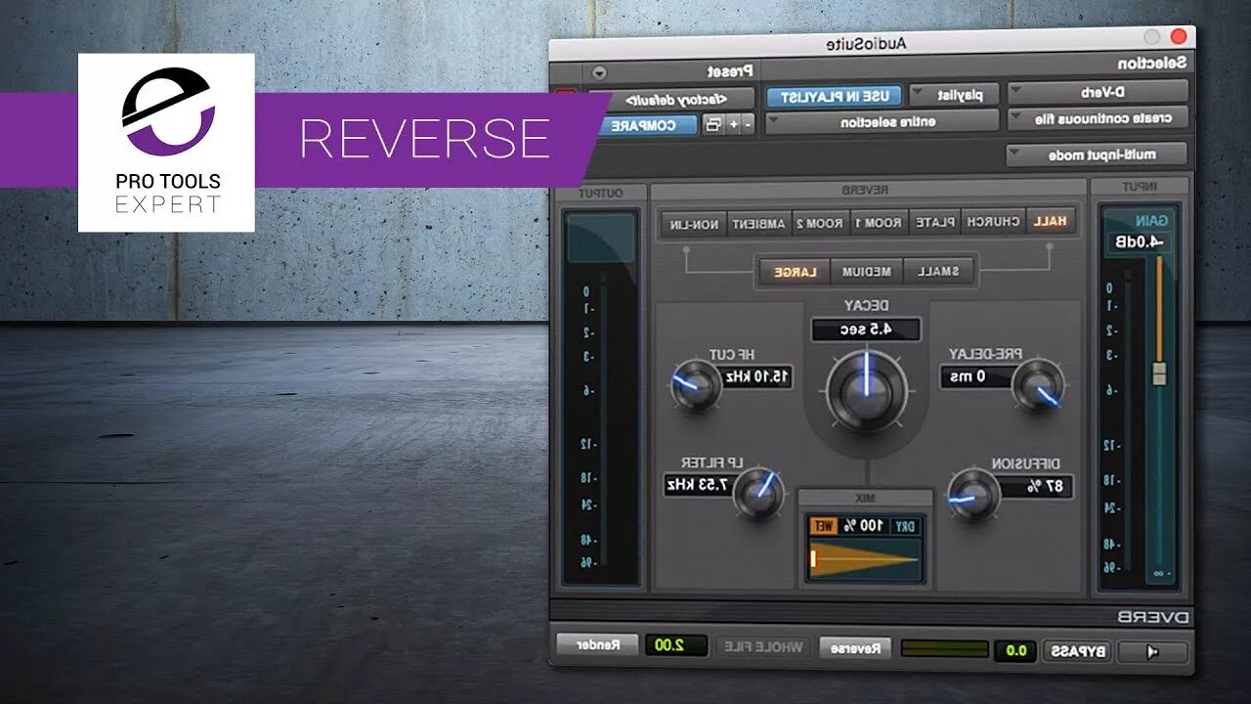Click the Selection section heading

pyautogui.click(x=1153, y=65)
